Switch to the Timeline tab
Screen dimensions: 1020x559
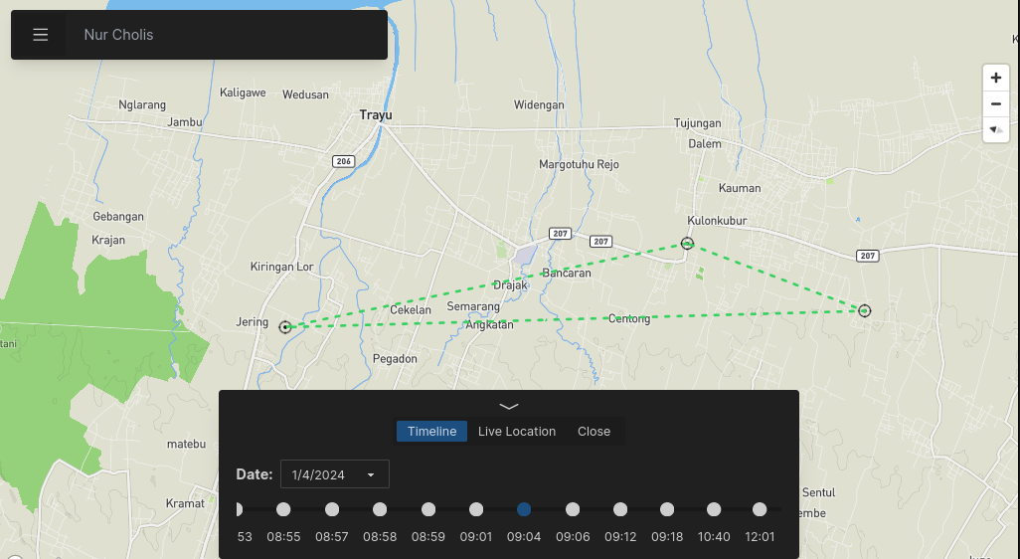431,432
